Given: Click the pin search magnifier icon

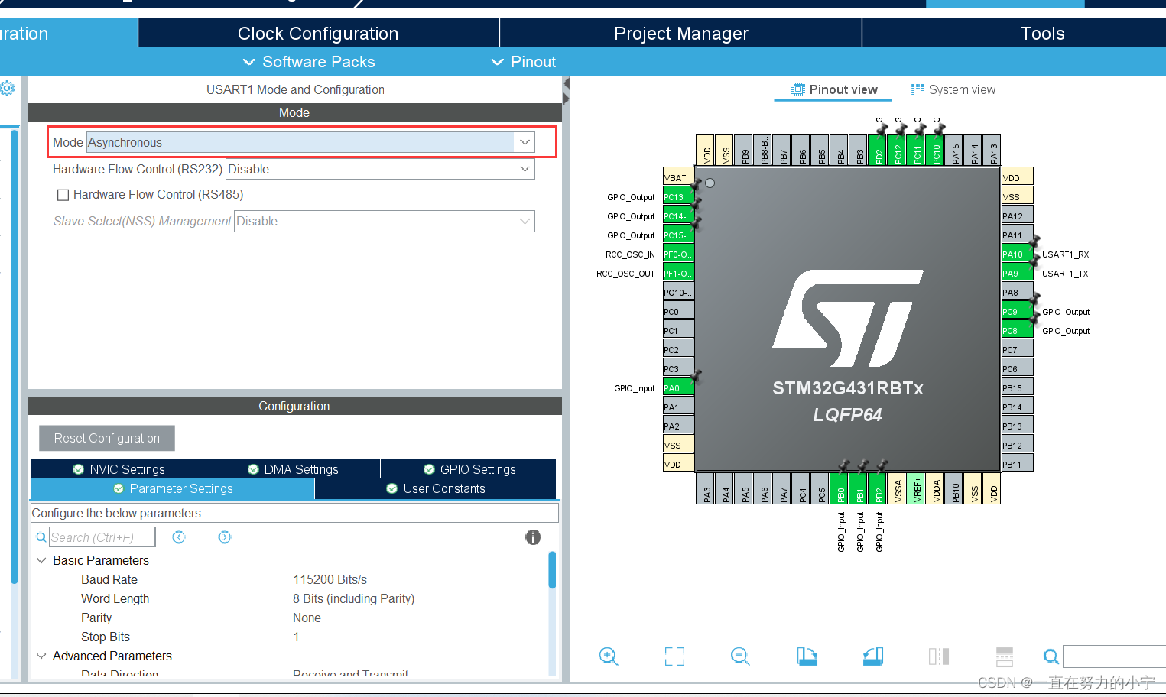Looking at the screenshot, I should (x=1051, y=656).
